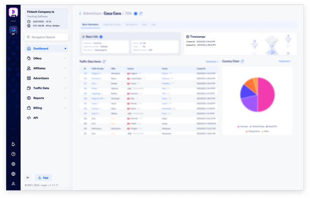
Task: Switch to the Goals tab
Action: (144, 24)
